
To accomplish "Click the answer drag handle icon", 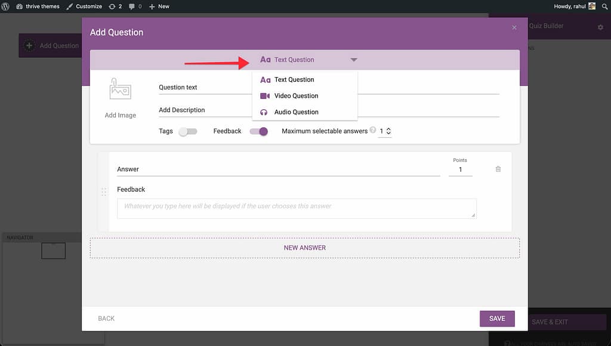I will pos(104,191).
